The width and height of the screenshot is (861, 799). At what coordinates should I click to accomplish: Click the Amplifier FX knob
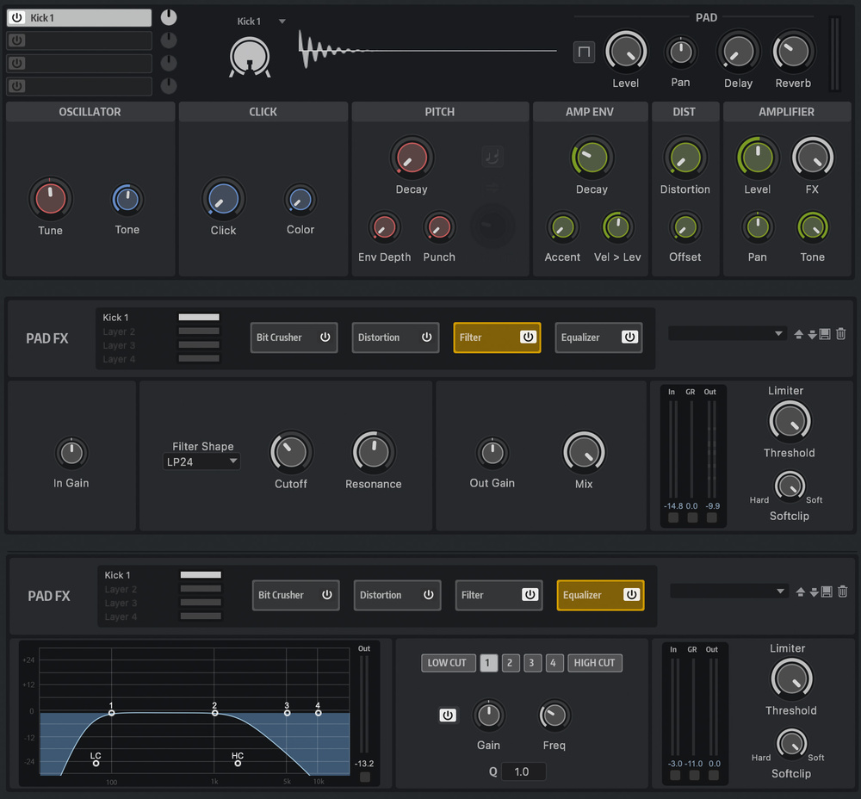coord(812,158)
